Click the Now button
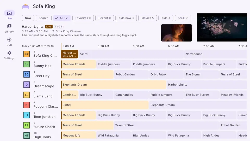Screen dimensions: 250x141 (x=28, y=18)
